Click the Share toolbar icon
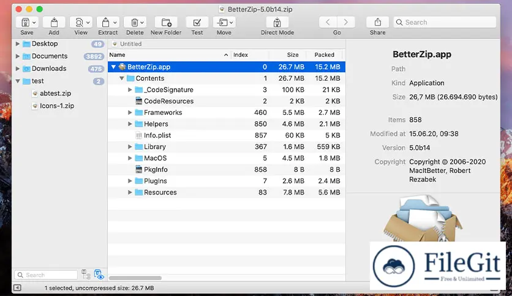 [x=377, y=22]
